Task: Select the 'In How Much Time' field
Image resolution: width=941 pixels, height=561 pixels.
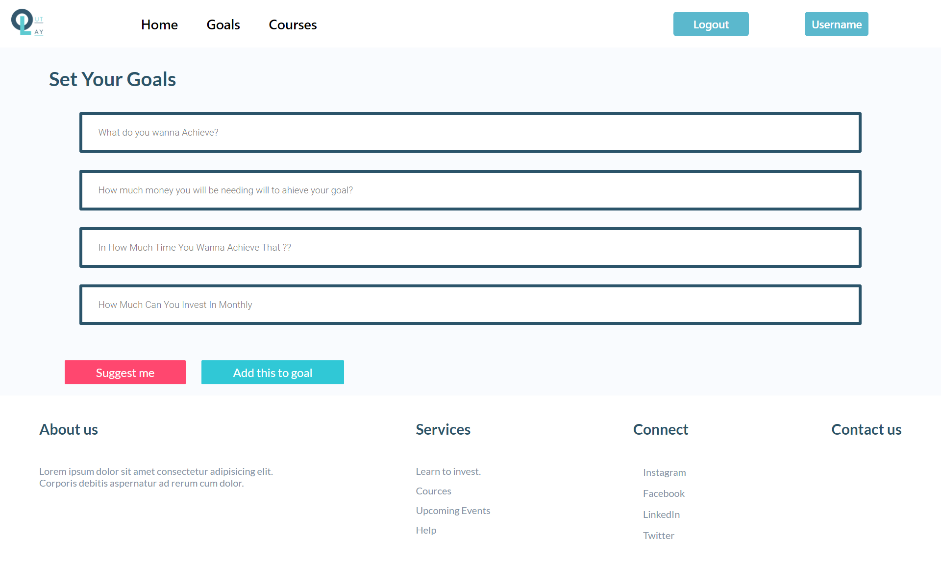Action: [470, 248]
